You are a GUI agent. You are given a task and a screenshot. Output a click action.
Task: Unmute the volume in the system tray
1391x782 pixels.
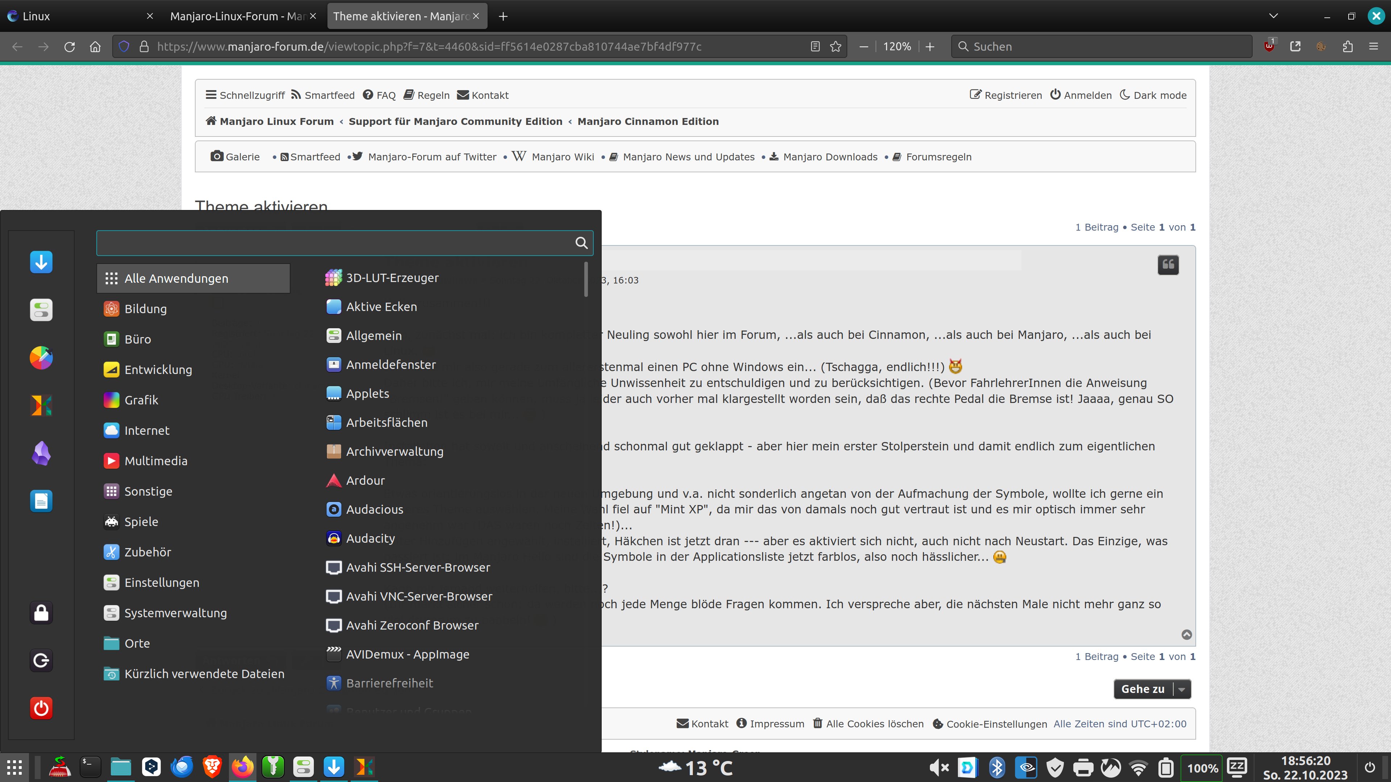(940, 768)
